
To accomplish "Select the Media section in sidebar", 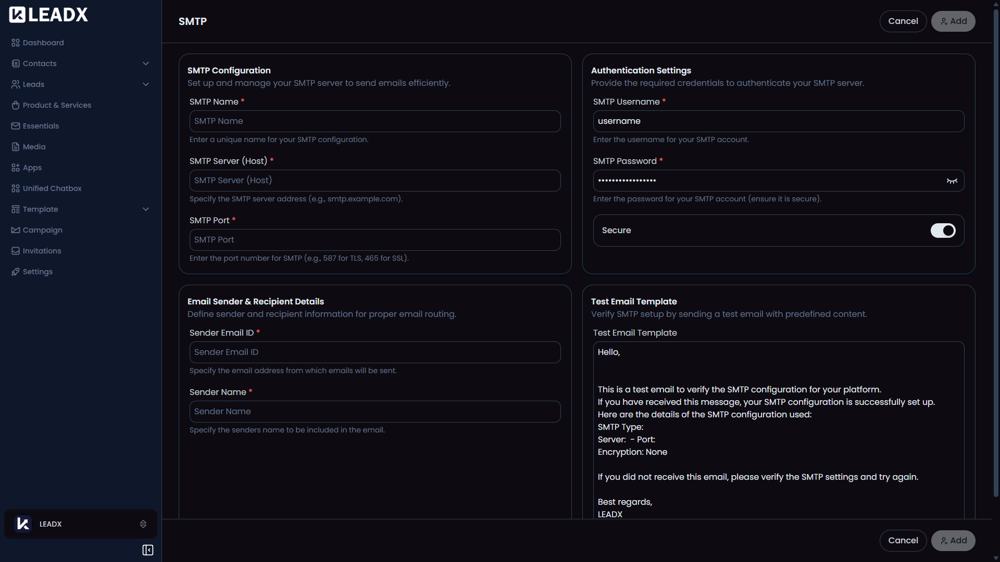I will coord(34,147).
